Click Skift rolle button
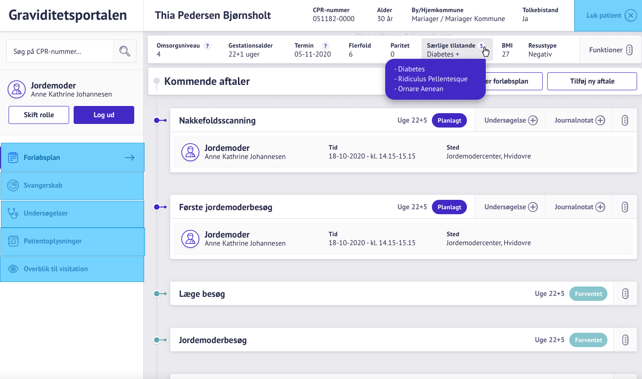Screen dimensions: 642x379 point(39,115)
